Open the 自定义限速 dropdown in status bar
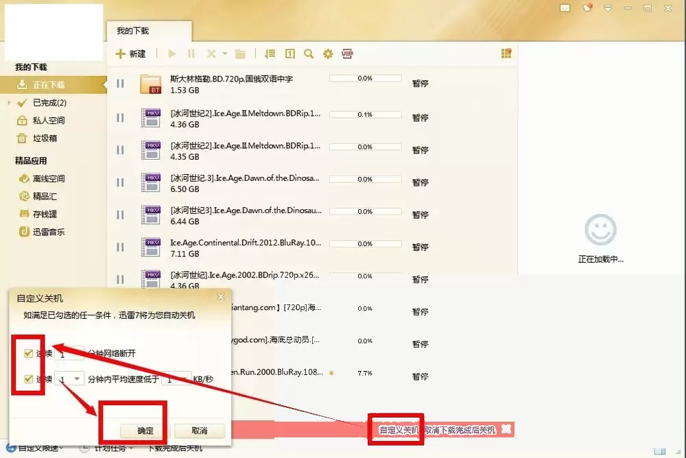Viewport: 686px width, 458px height. (35, 448)
